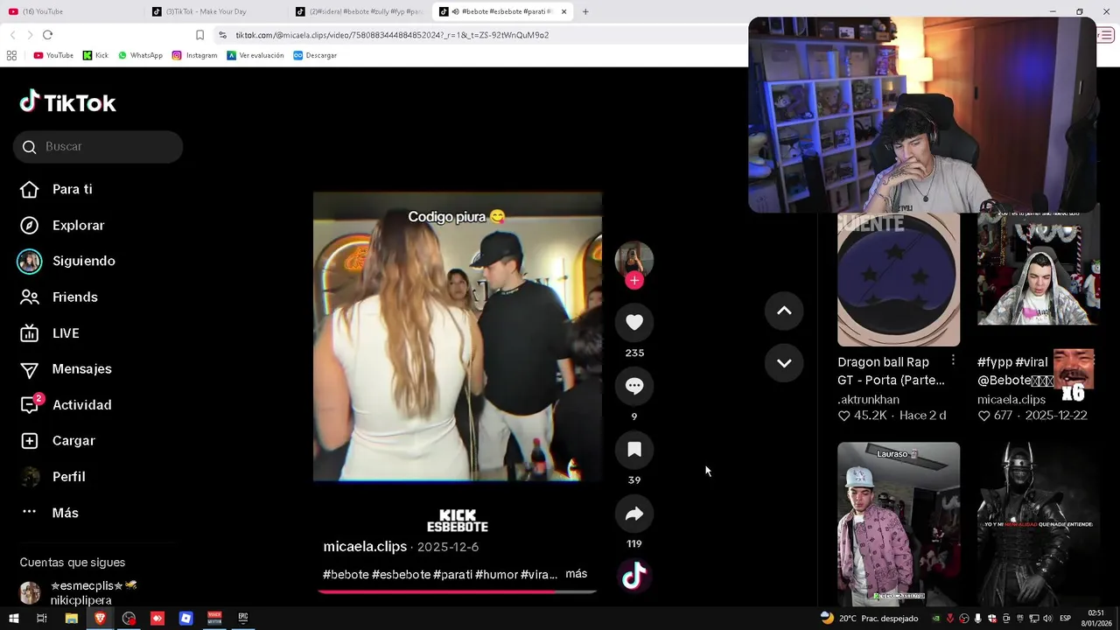Go to next video with down chevron
The image size is (1120, 630).
coord(784,363)
